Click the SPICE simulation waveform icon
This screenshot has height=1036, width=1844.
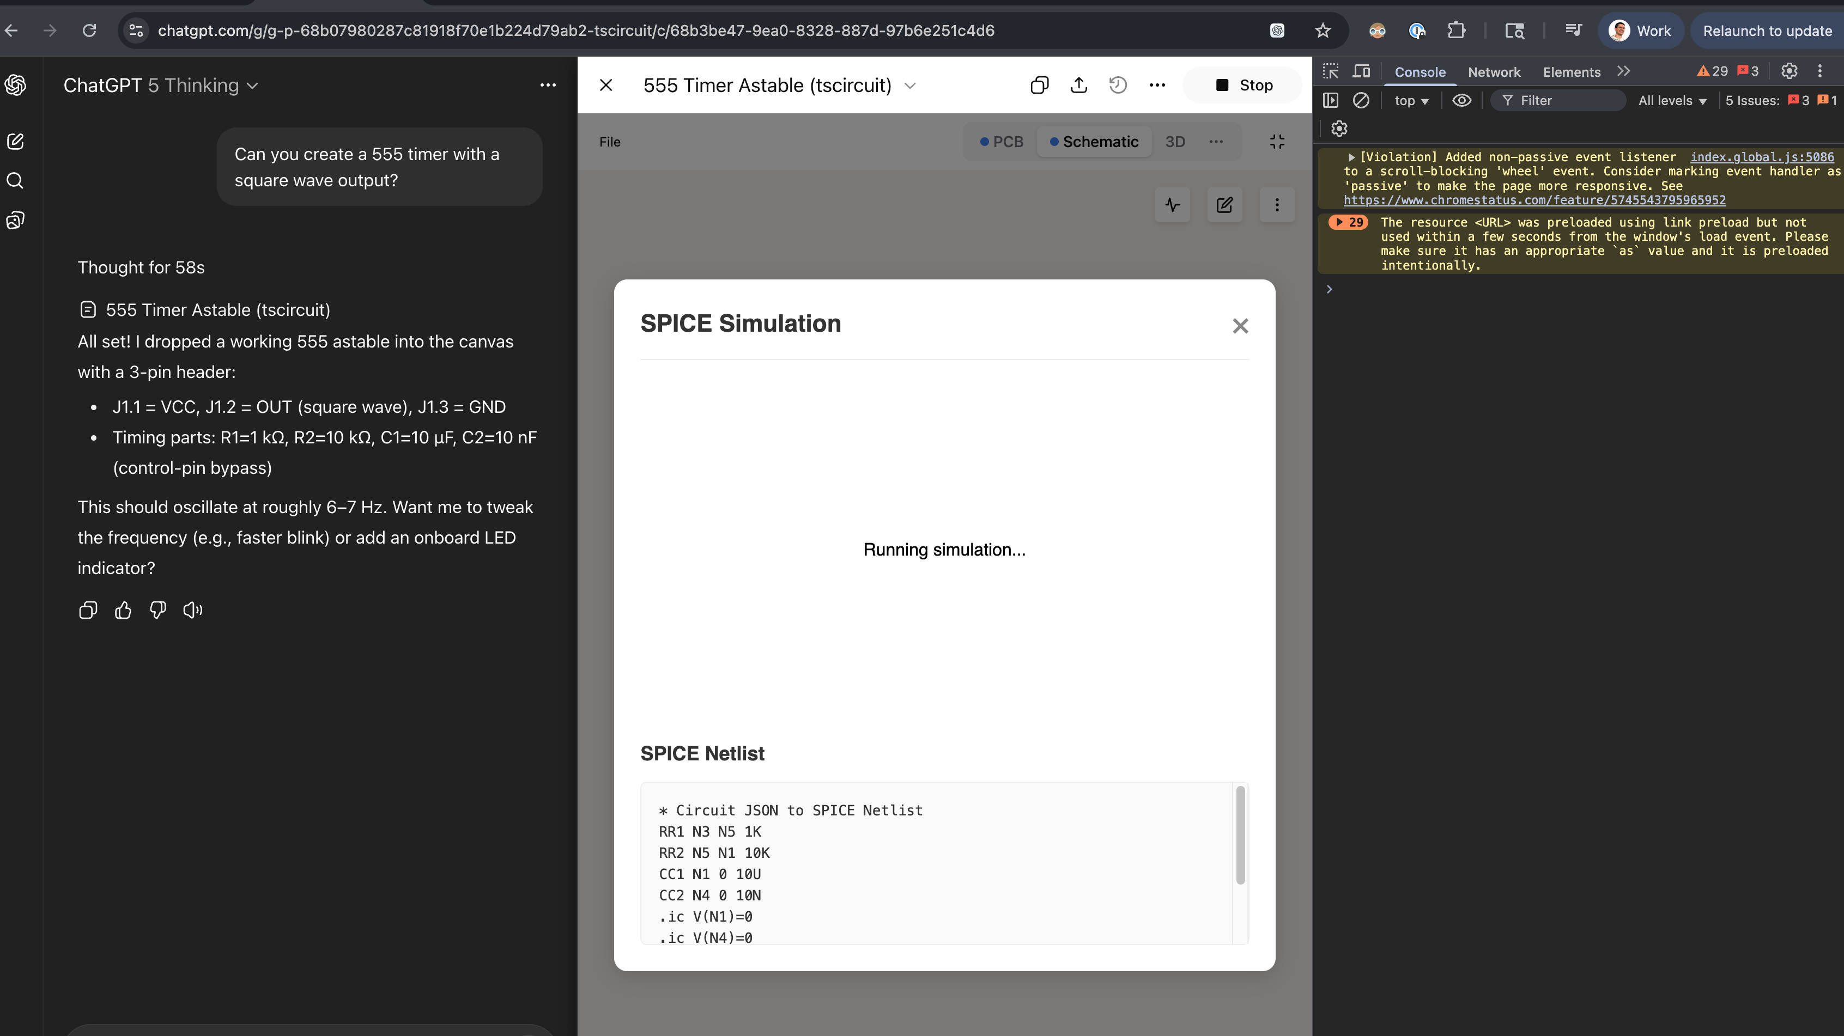tap(1173, 205)
